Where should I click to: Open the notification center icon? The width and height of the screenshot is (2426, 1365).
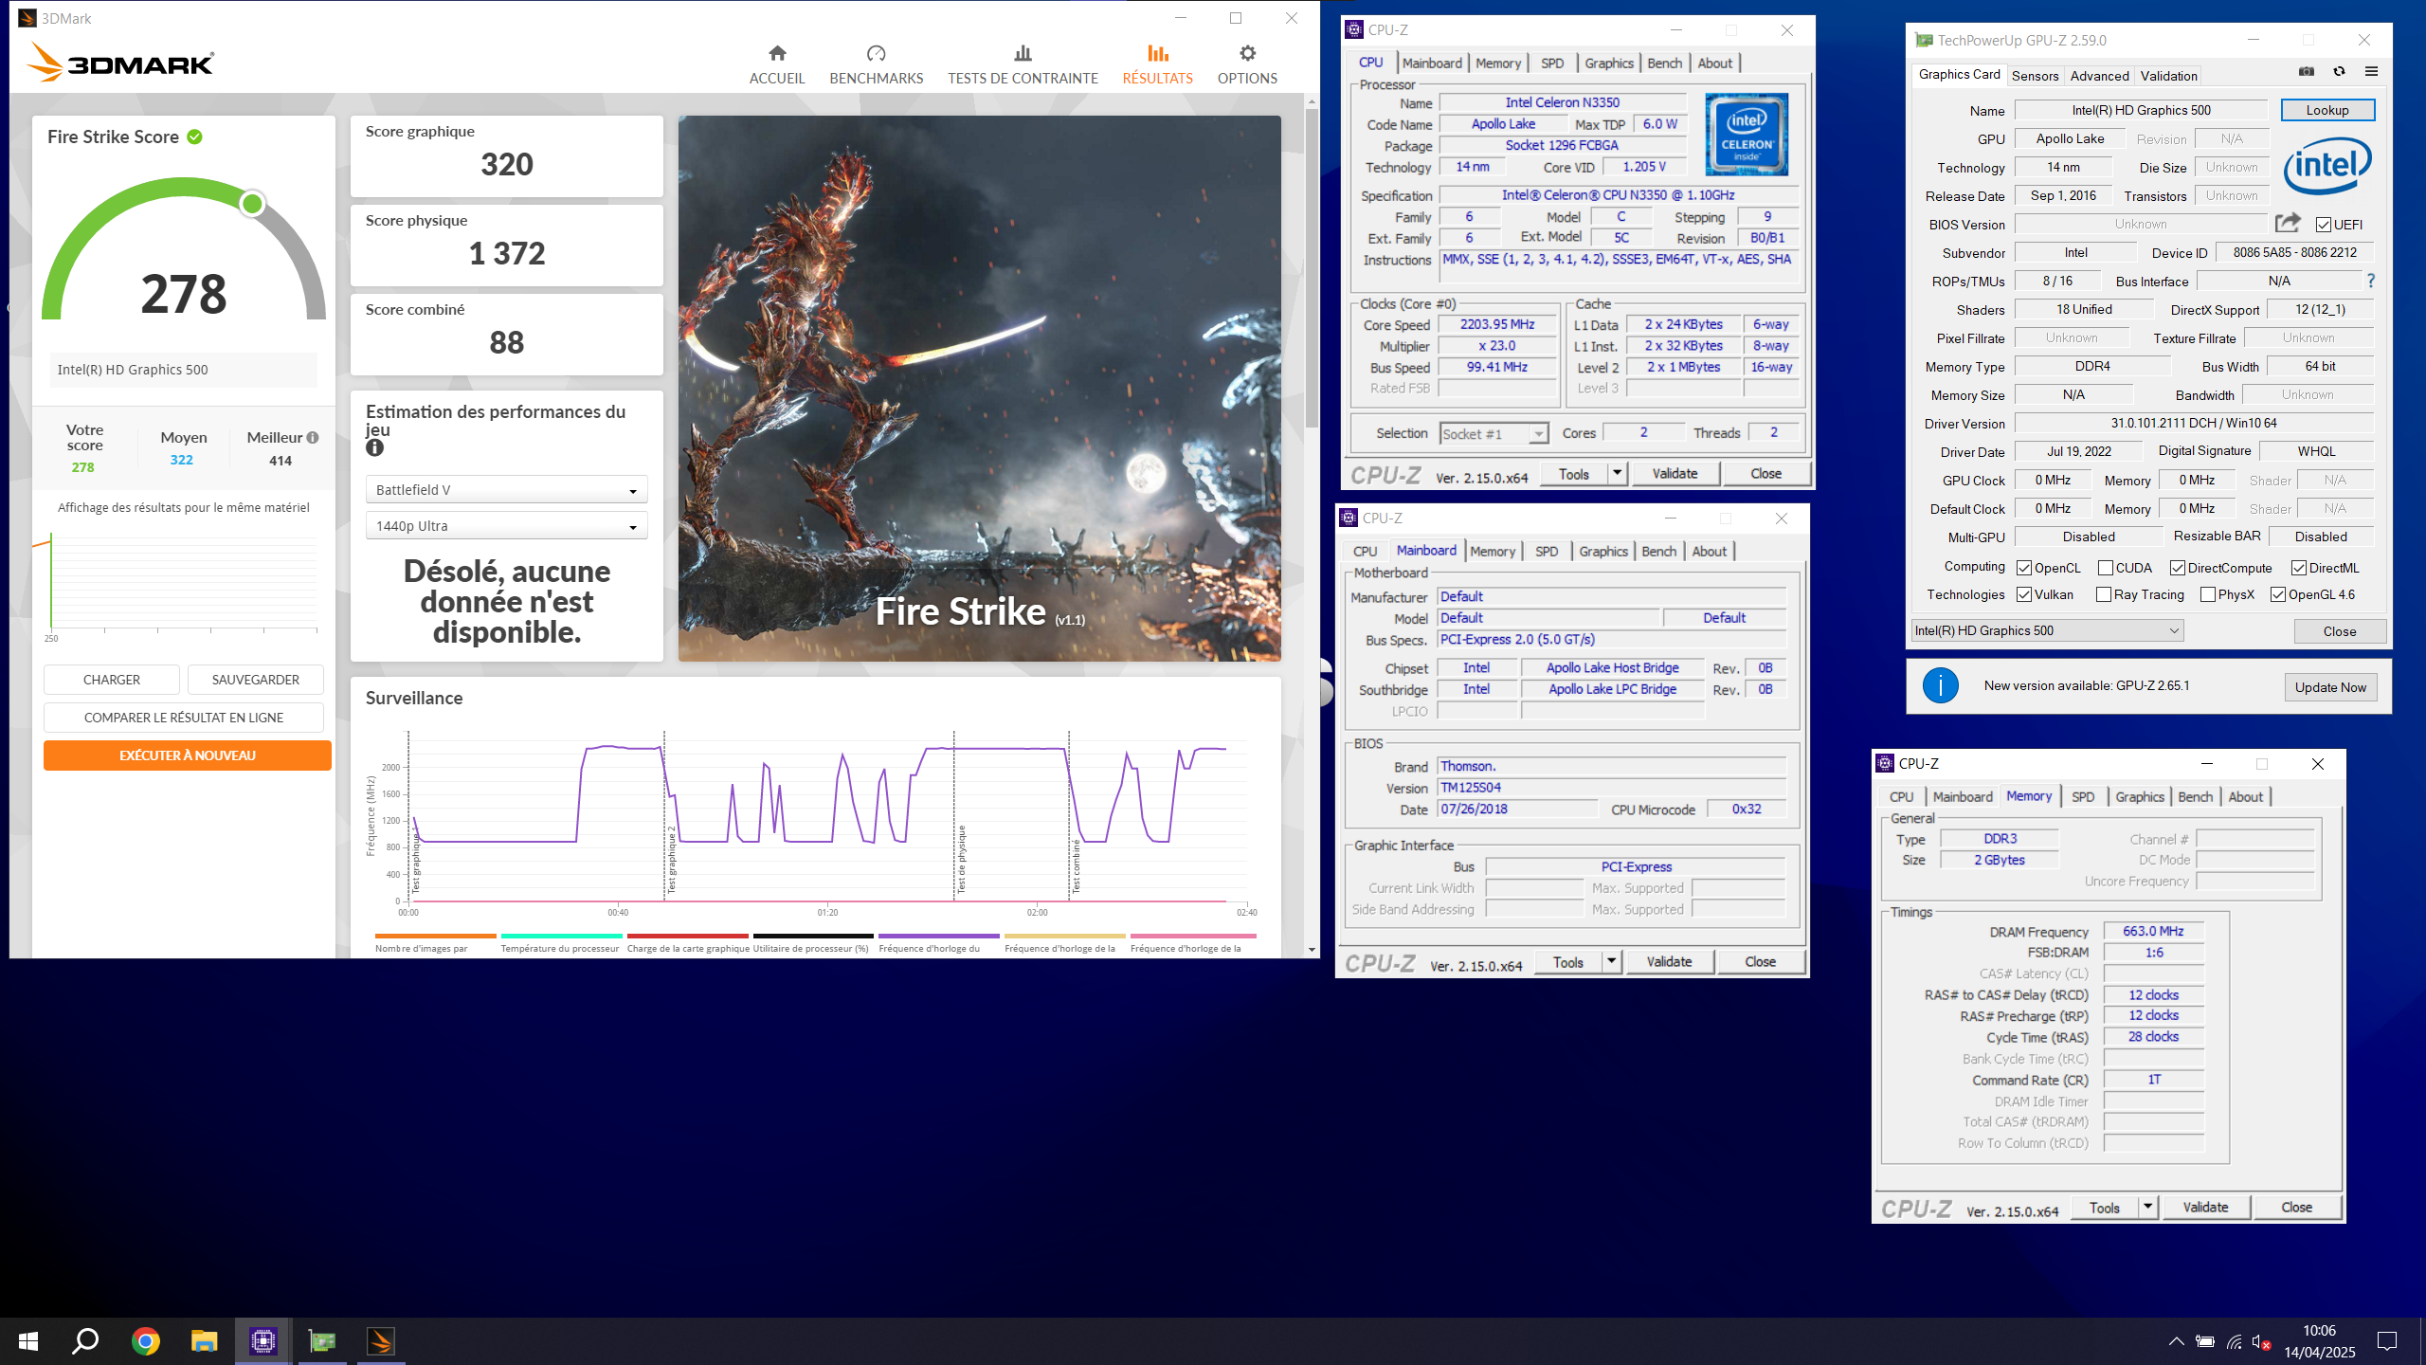click(x=2387, y=1341)
